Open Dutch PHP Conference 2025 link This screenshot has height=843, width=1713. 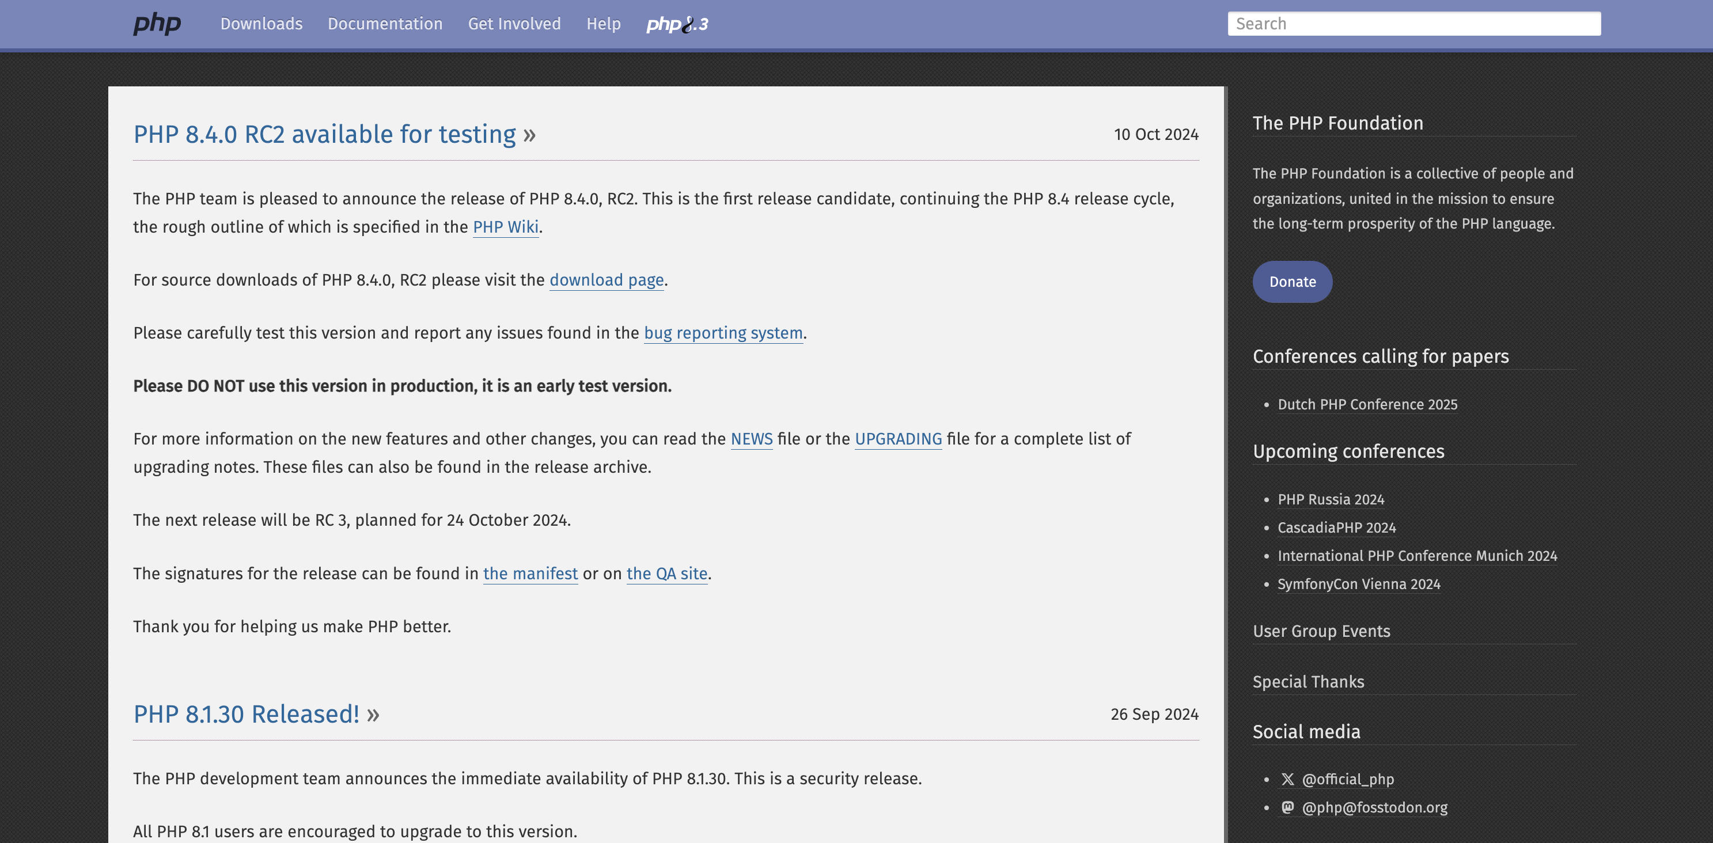click(x=1367, y=405)
